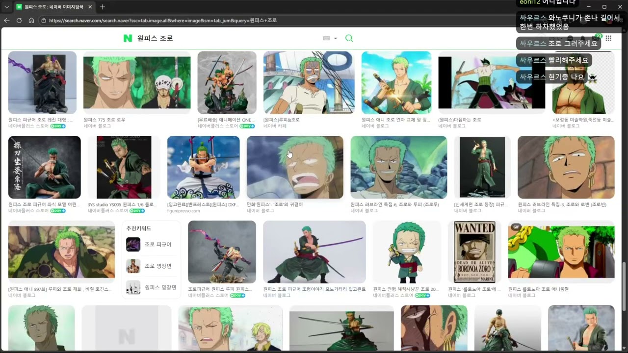This screenshot has width=628, height=353.
Task: Click the pay badge under 인형 해적사냥꾼 조로
Action: point(422,296)
